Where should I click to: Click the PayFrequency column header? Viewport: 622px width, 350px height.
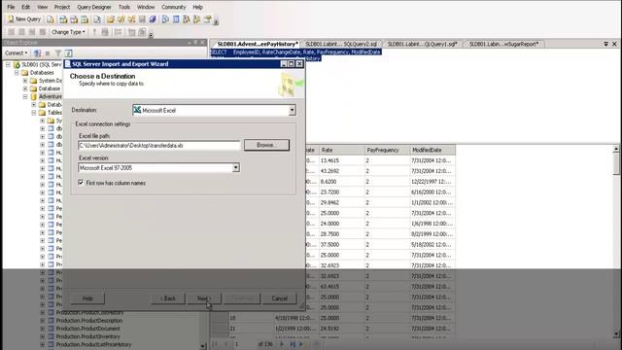387,150
